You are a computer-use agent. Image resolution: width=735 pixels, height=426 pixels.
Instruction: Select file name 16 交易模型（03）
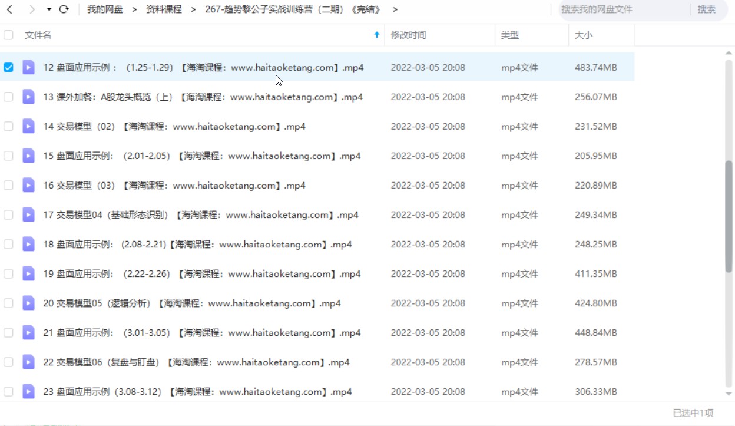coord(174,185)
